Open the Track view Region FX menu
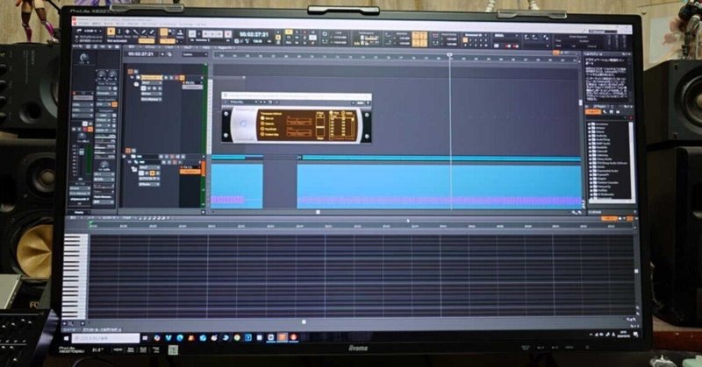 click(x=225, y=48)
